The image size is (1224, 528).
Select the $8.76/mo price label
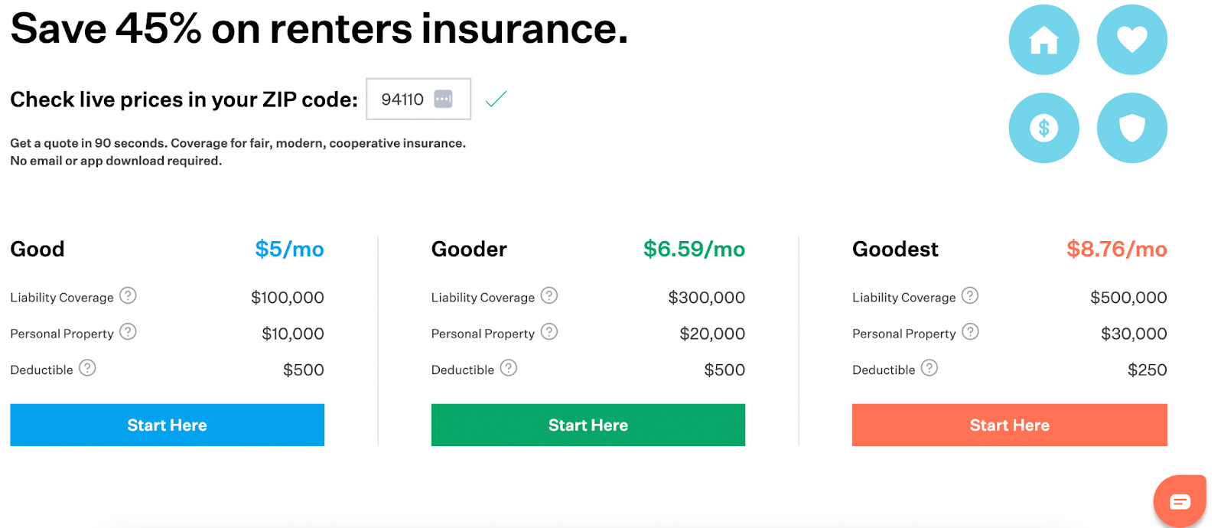pos(1116,249)
